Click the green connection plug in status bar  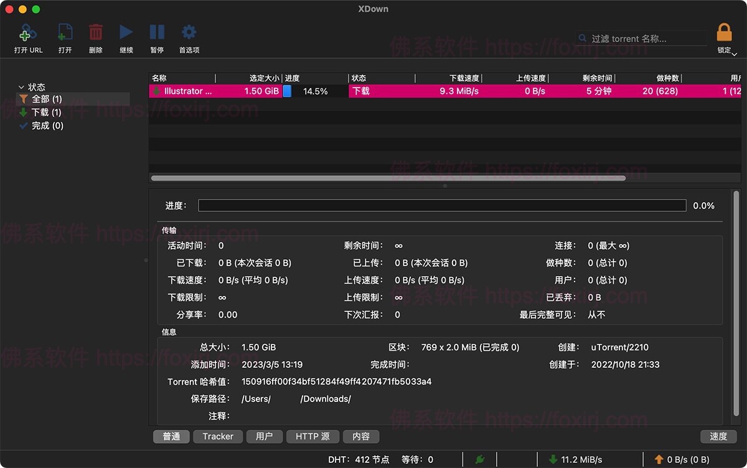point(479,459)
